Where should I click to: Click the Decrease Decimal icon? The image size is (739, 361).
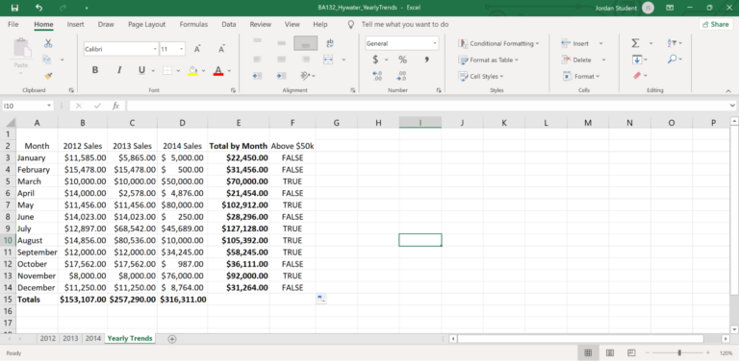pyautogui.click(x=402, y=76)
